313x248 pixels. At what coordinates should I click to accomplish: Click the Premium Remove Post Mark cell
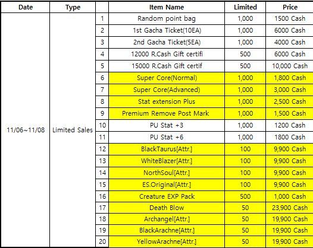pyautogui.click(x=167, y=114)
